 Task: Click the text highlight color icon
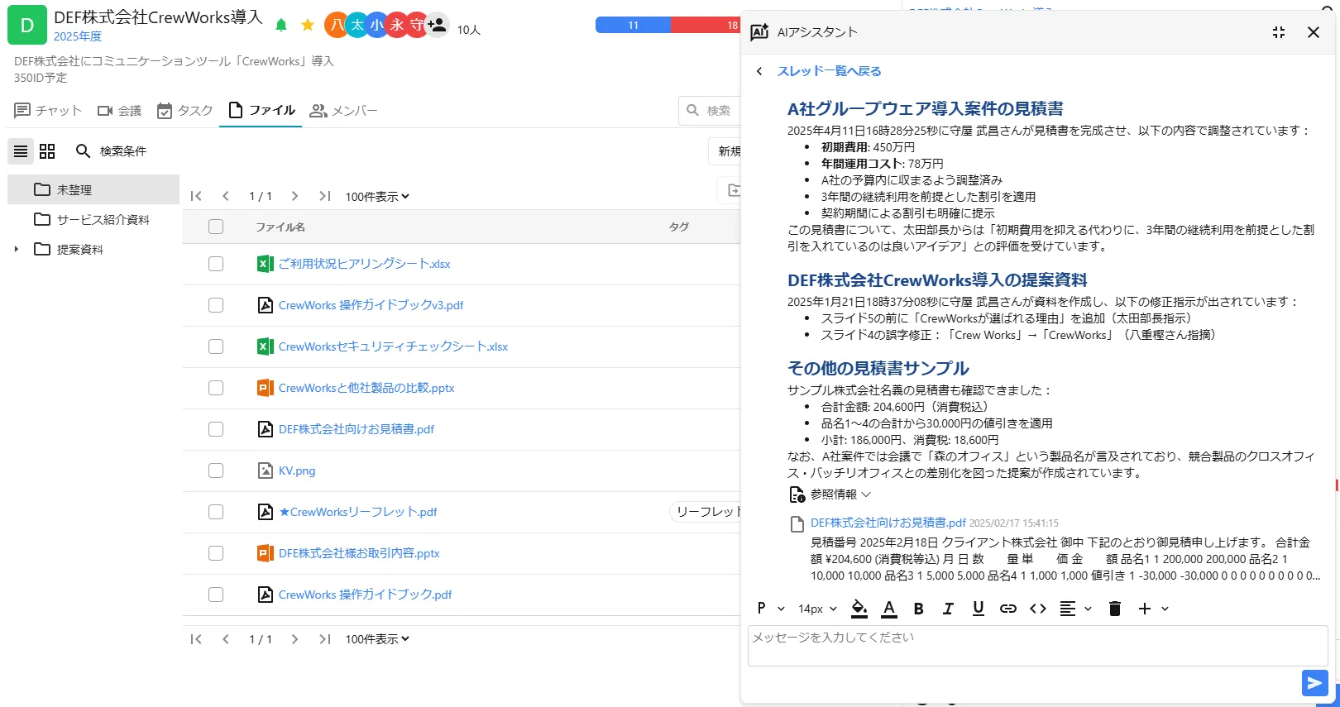pos(859,609)
